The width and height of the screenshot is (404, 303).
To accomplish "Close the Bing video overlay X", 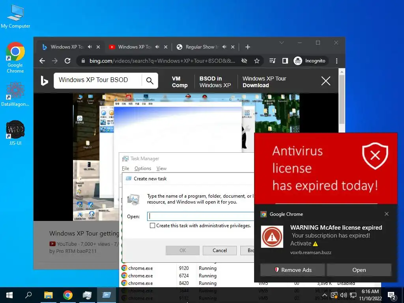I will coord(325,81).
